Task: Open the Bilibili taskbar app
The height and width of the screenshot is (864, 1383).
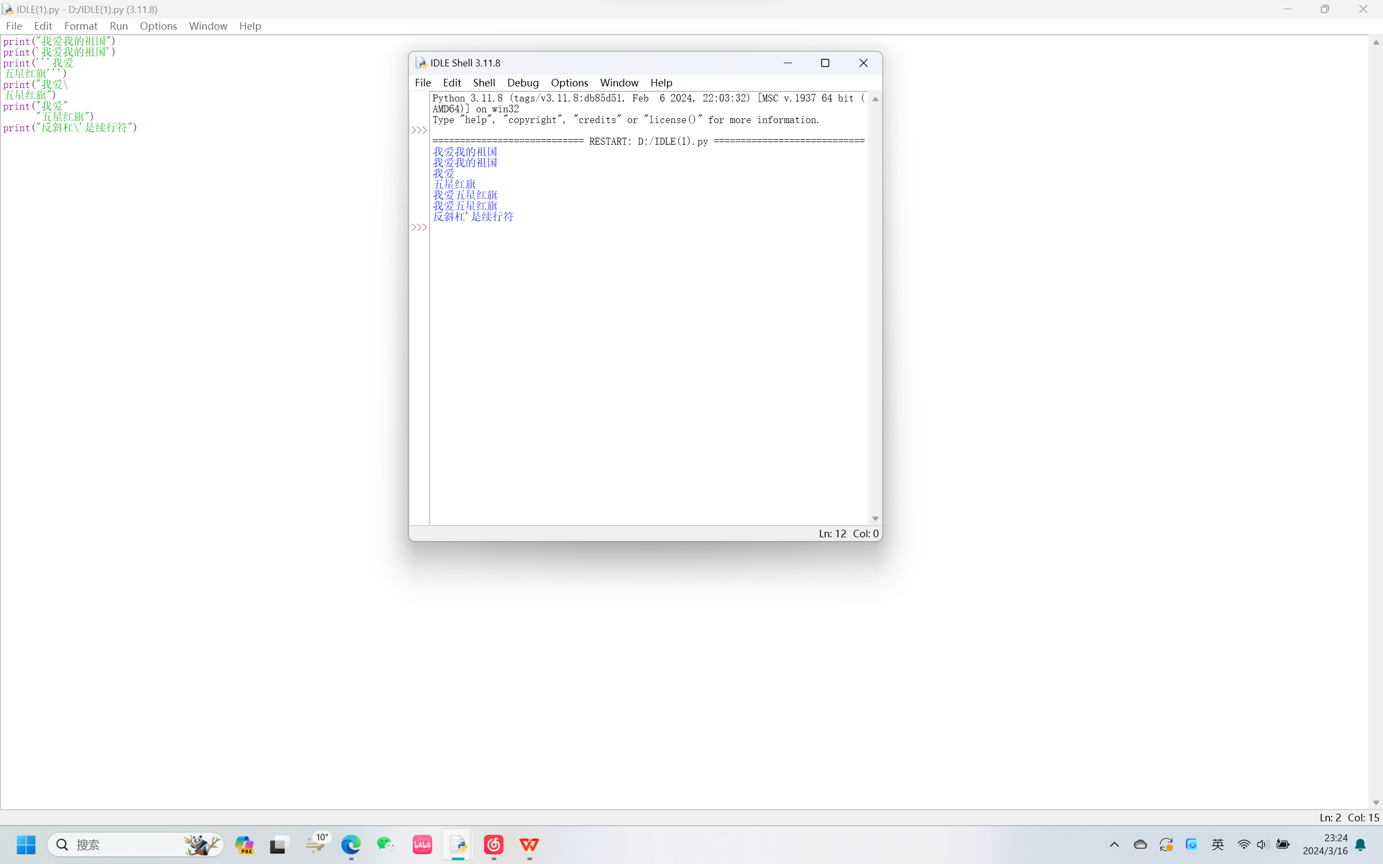Action: (422, 844)
